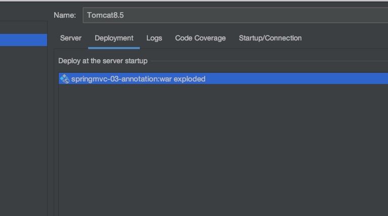Viewport: 388px width, 216px height.
Task: Select the Deployment tab
Action: coord(114,38)
